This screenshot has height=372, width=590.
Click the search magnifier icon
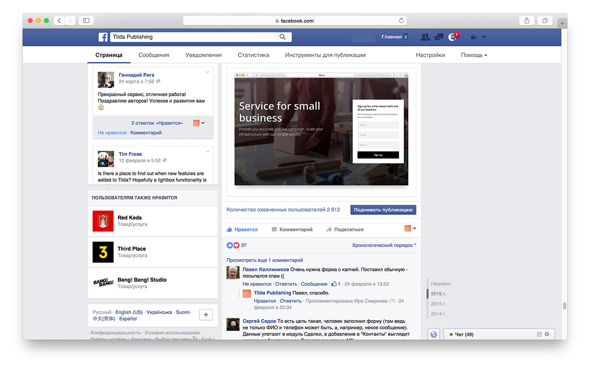click(x=283, y=37)
